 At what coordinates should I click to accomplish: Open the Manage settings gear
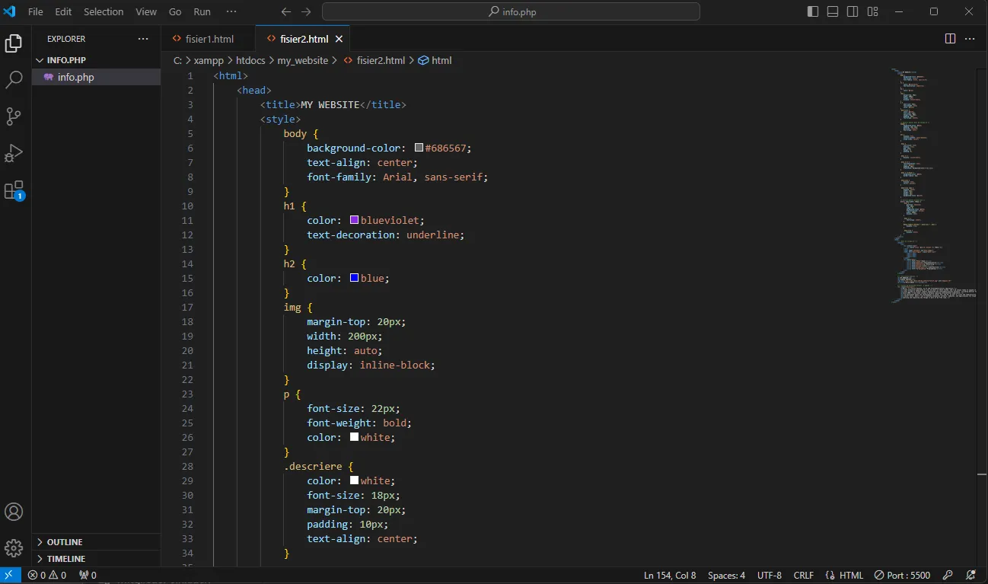click(14, 547)
